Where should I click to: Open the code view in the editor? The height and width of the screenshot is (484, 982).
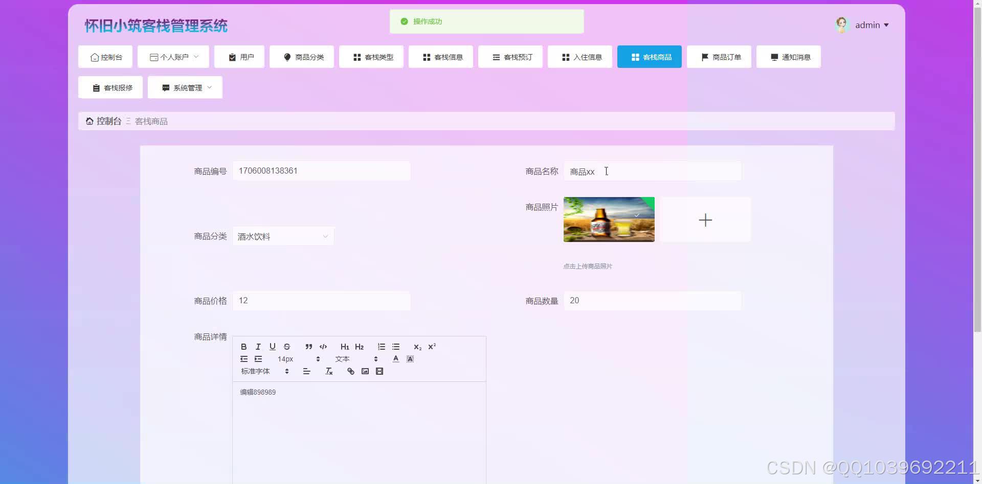323,347
